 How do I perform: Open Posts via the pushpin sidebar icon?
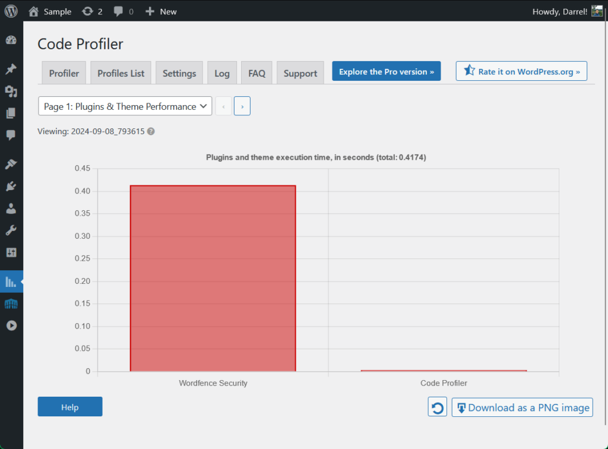tap(11, 69)
